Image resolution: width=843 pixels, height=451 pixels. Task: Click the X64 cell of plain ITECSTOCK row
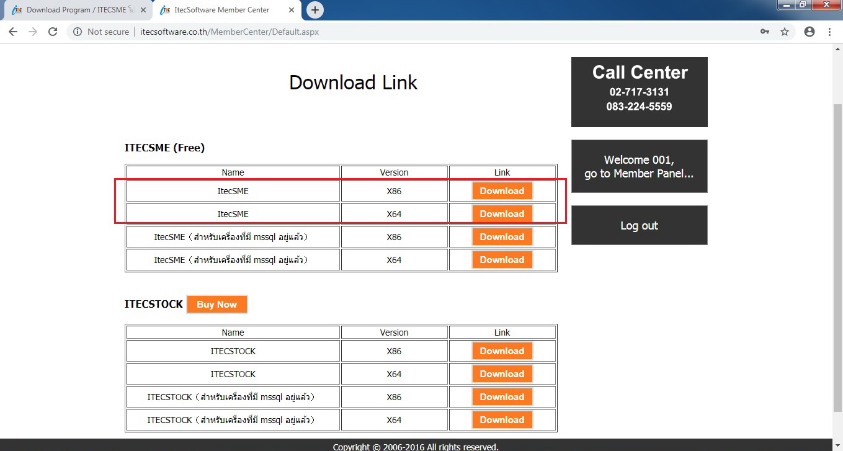(x=394, y=374)
